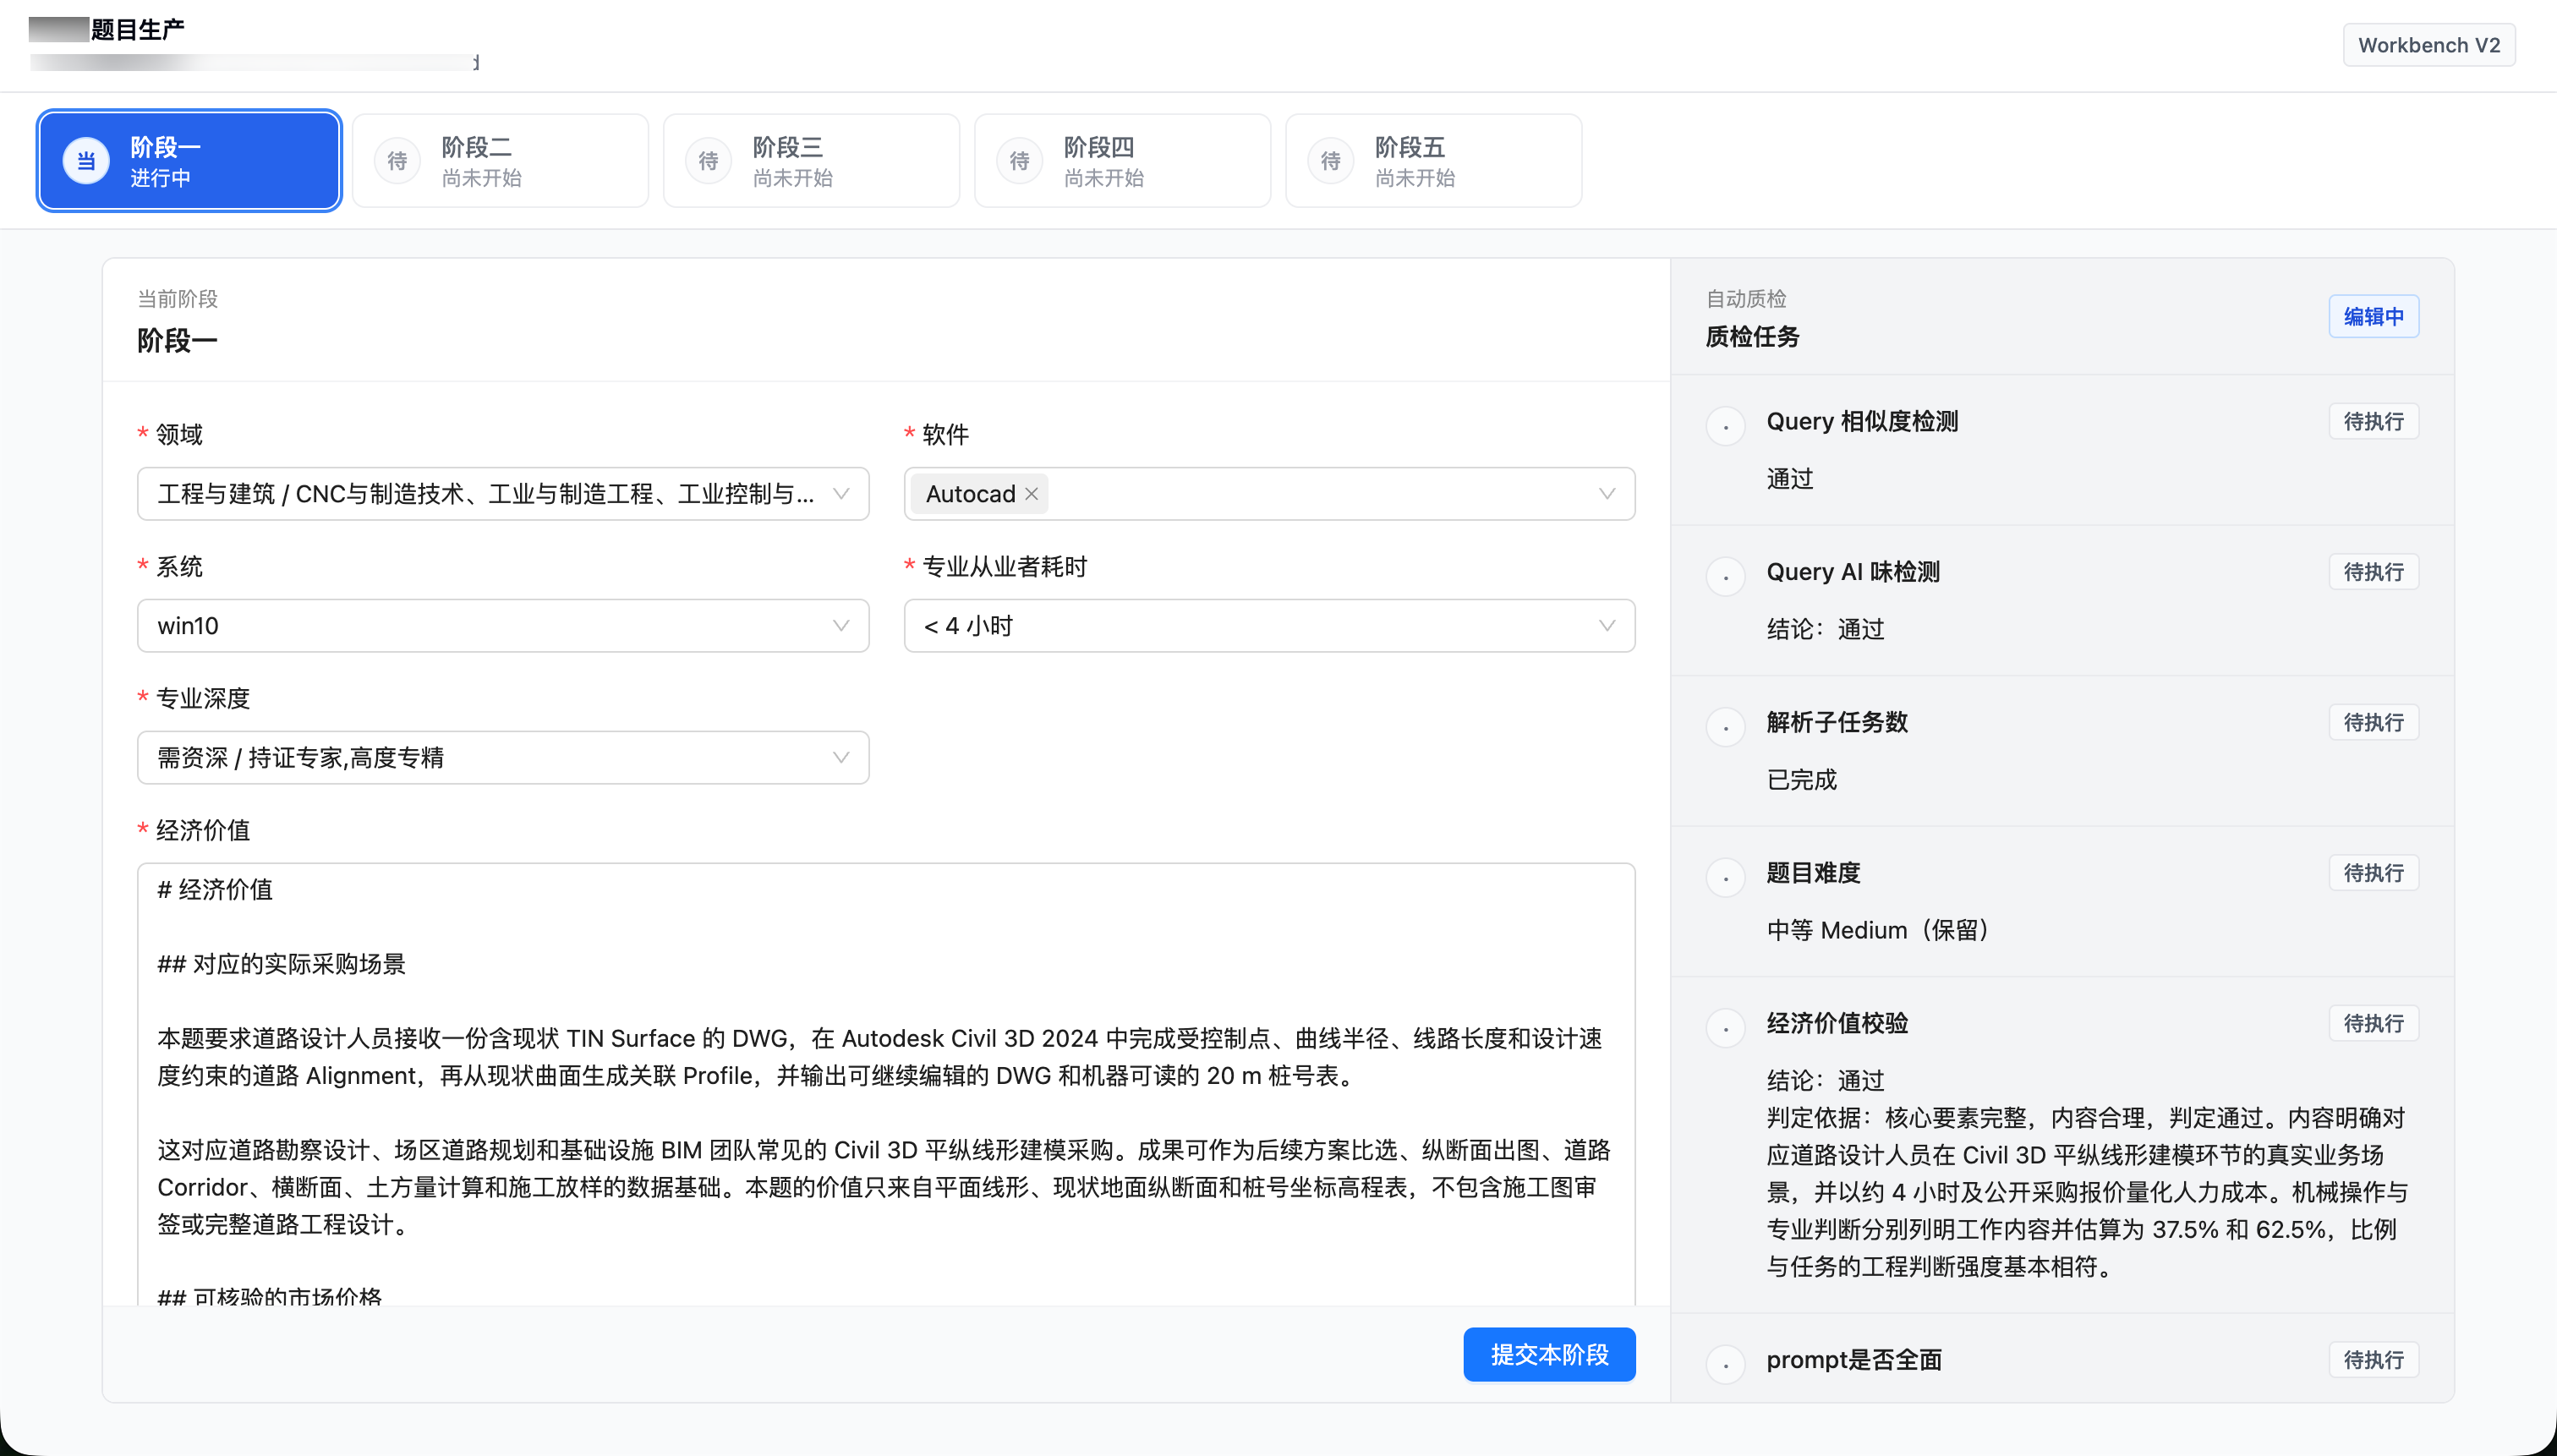Expand the 专业深度 expertise dropdown
This screenshot has height=1456, width=2557.
(x=503, y=758)
